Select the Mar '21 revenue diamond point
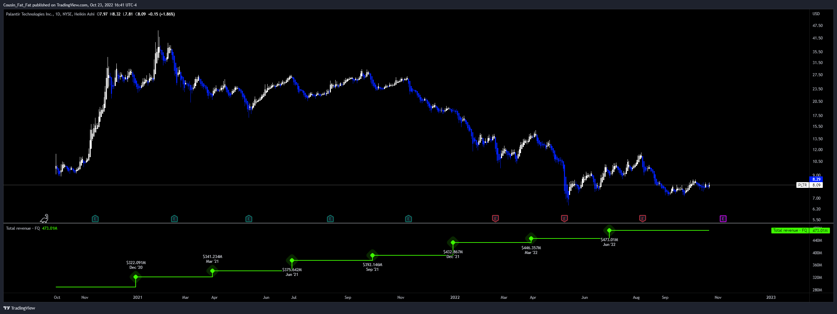The height and width of the screenshot is (314, 837). pos(212,271)
